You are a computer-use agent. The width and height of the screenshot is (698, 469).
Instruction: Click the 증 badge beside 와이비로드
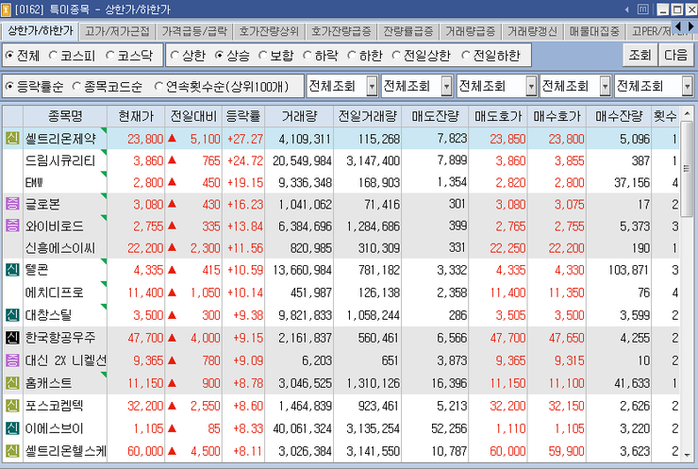point(12,226)
